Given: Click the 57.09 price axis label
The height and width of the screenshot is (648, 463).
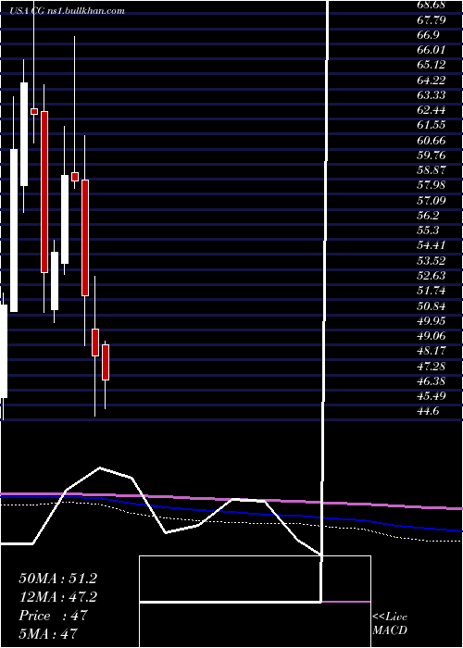Looking at the screenshot, I should pos(432,201).
